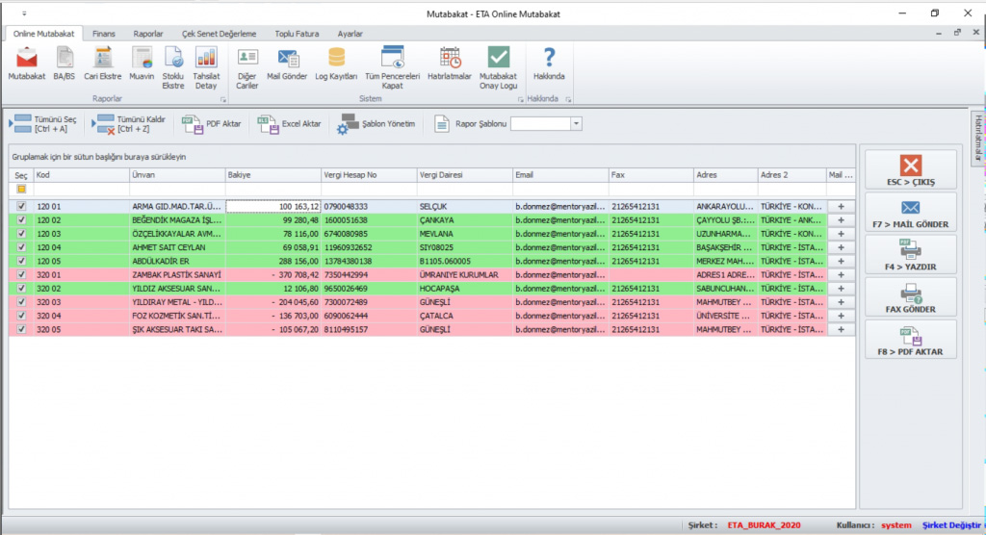Open Diğer Cariler icon
Screen dimensions: 986x535
click(247, 68)
